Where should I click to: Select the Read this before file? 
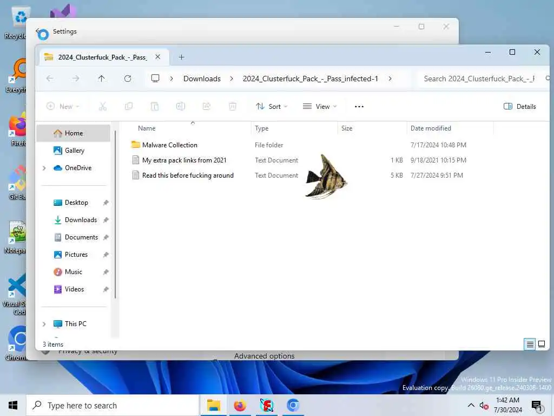188,175
